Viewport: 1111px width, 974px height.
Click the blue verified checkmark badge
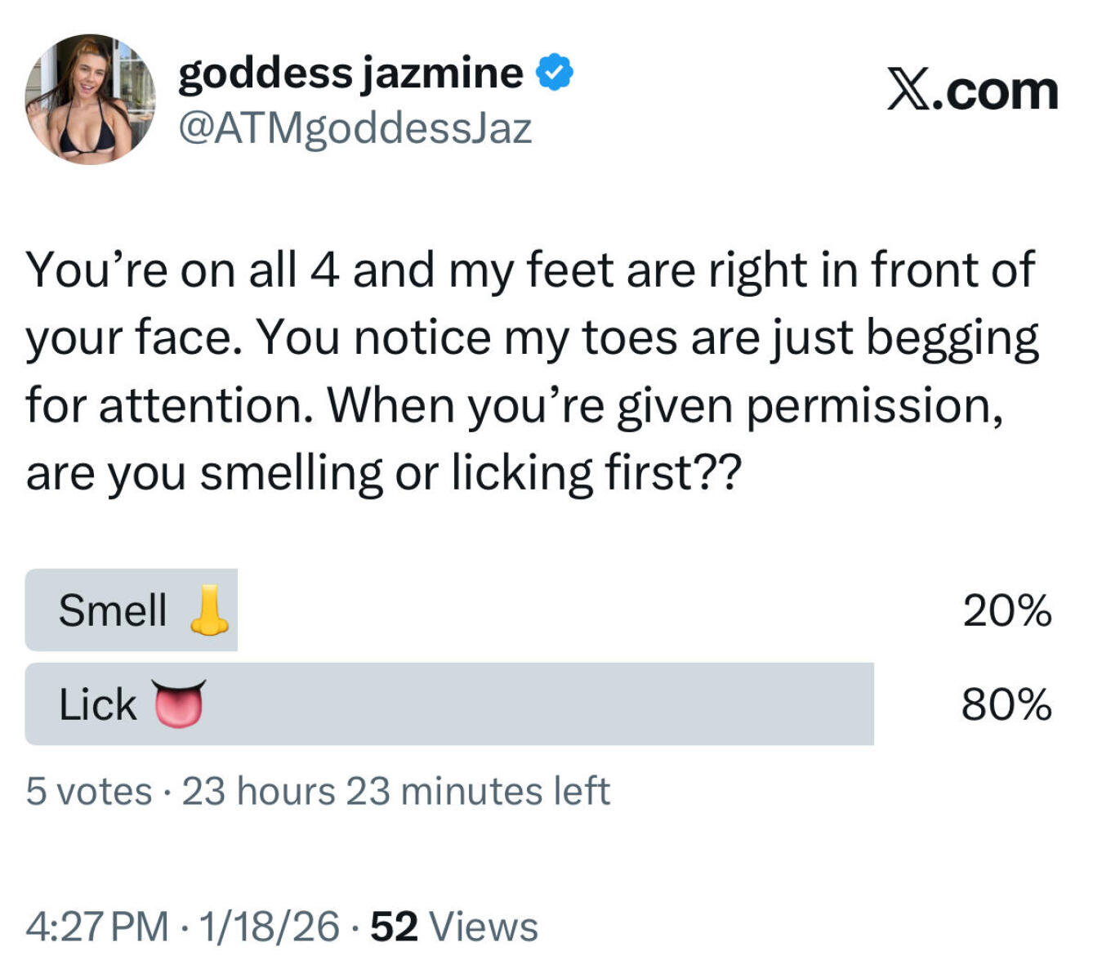tap(554, 74)
